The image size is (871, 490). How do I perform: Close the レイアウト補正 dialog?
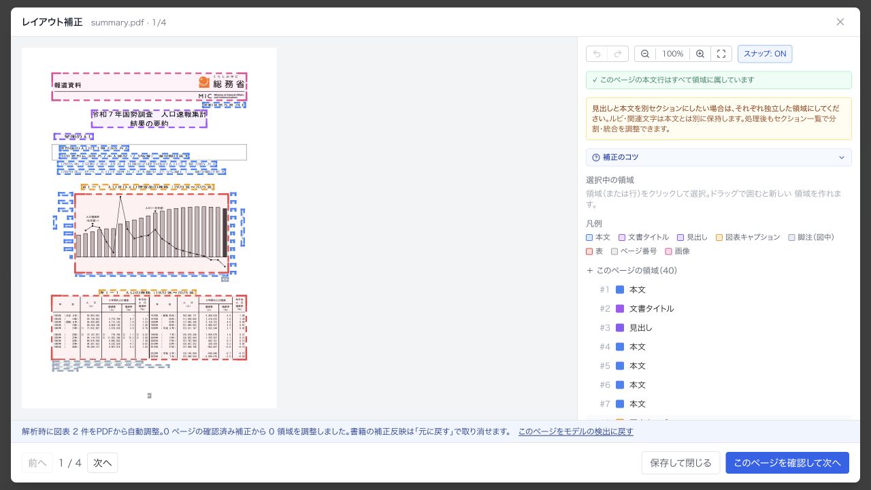840,22
